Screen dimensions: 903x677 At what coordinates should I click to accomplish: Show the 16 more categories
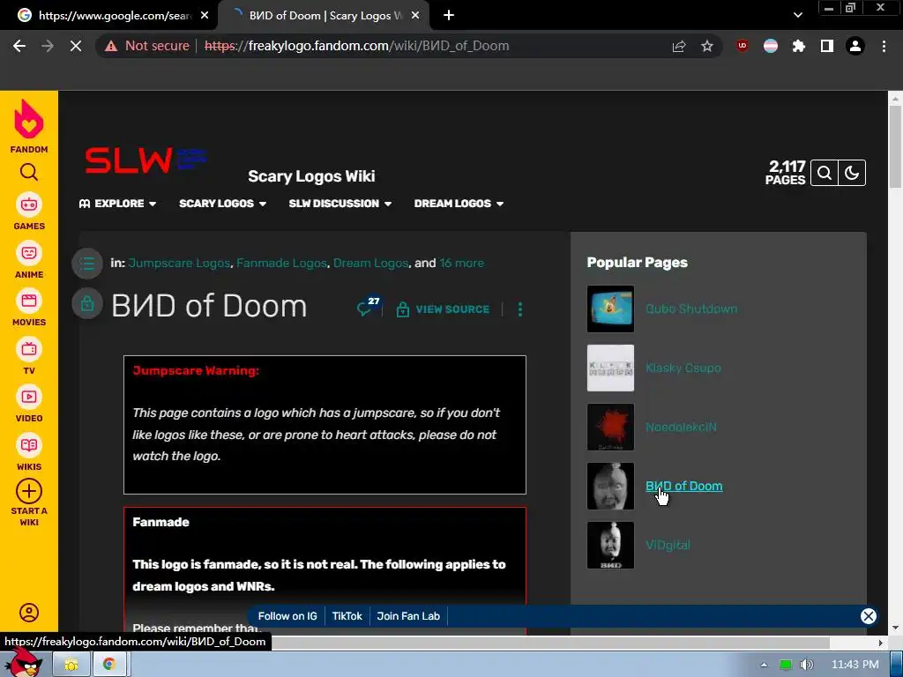(461, 263)
